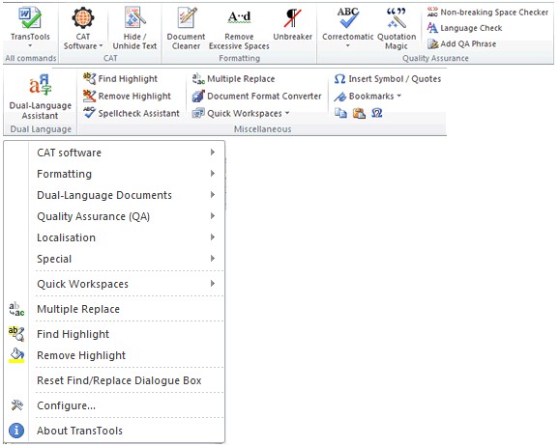
Task: Open the CAT software menu entry
Action: click(114, 153)
